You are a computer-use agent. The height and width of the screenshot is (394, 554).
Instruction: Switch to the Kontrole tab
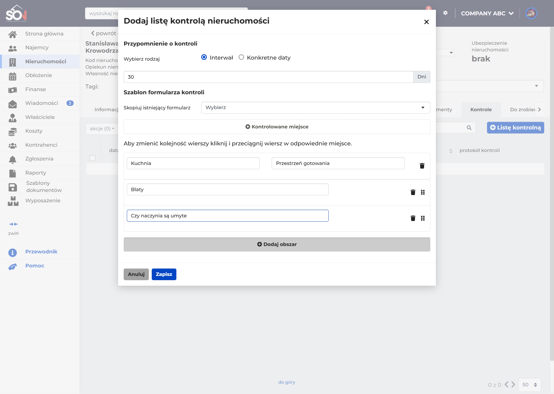pos(481,110)
